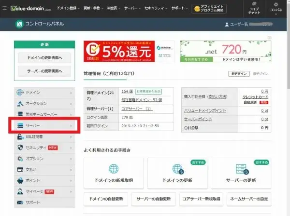Open the サーバーポイント link
The width and height of the screenshot is (290, 216).
click(198, 119)
